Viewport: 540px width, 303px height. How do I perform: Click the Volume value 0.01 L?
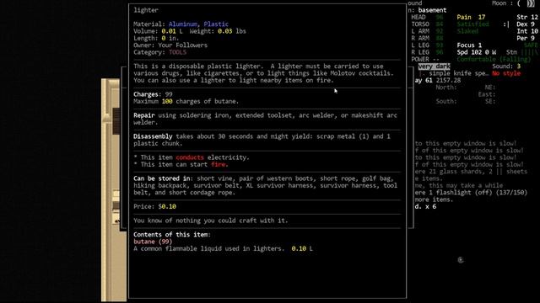click(x=172, y=31)
